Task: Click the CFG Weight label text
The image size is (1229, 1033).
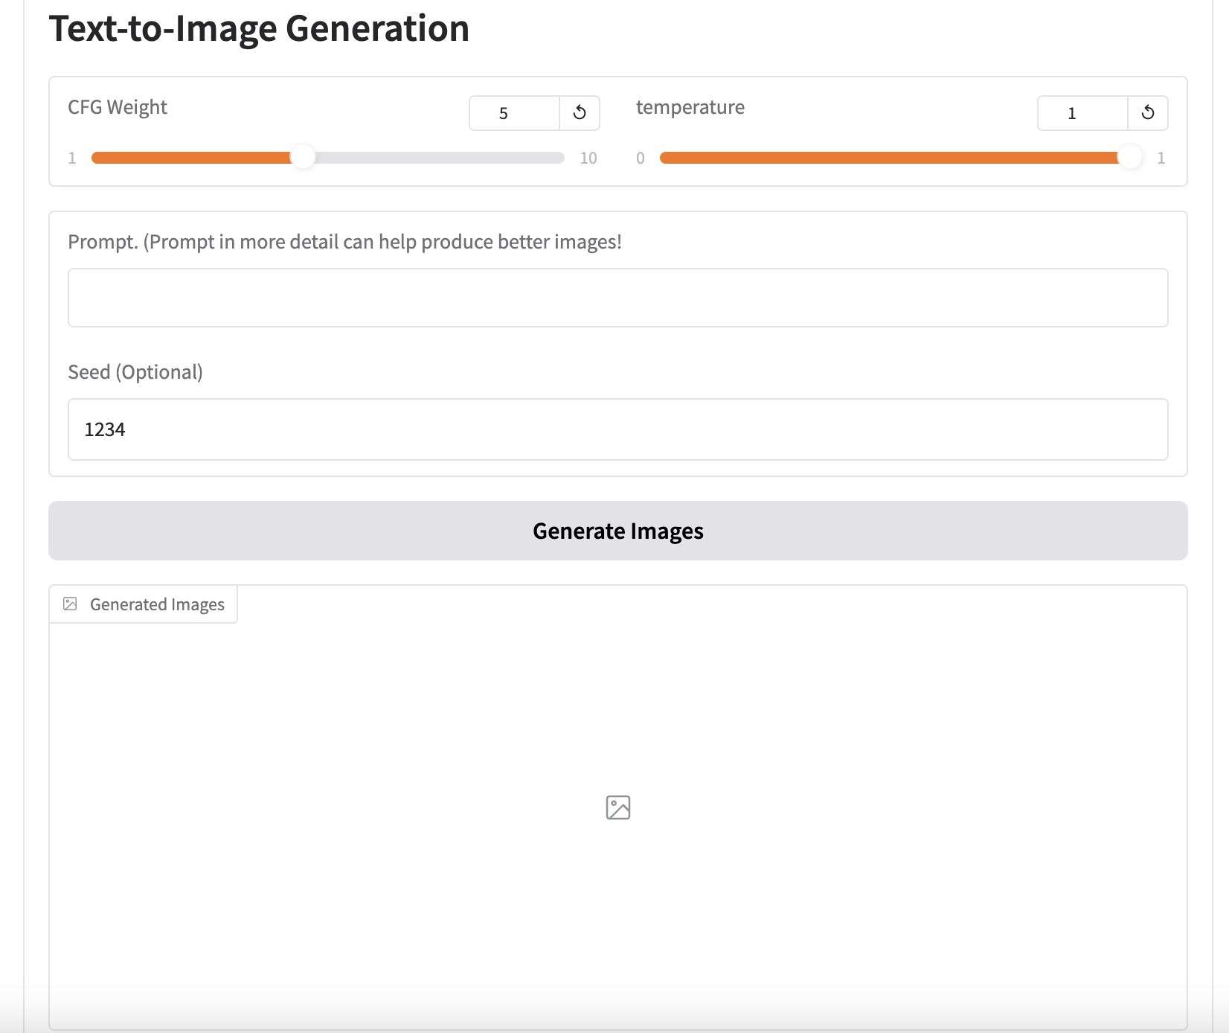Action: 118,107
